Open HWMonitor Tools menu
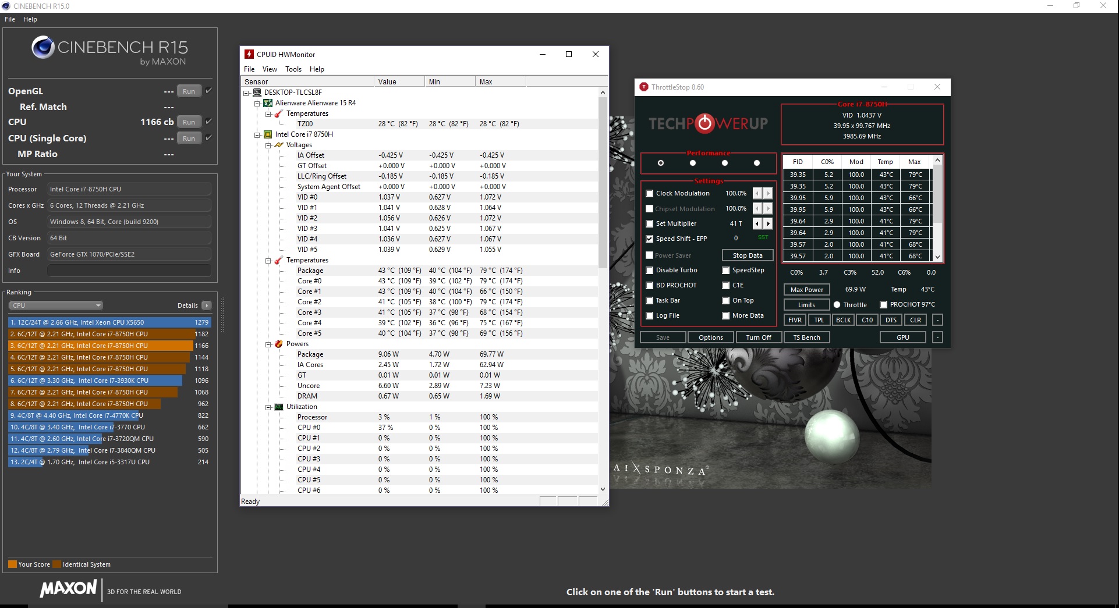Screen dimensions: 1119x608 293,69
